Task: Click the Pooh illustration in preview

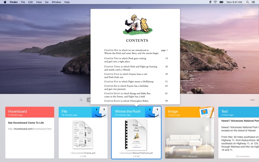Action: (x=138, y=25)
